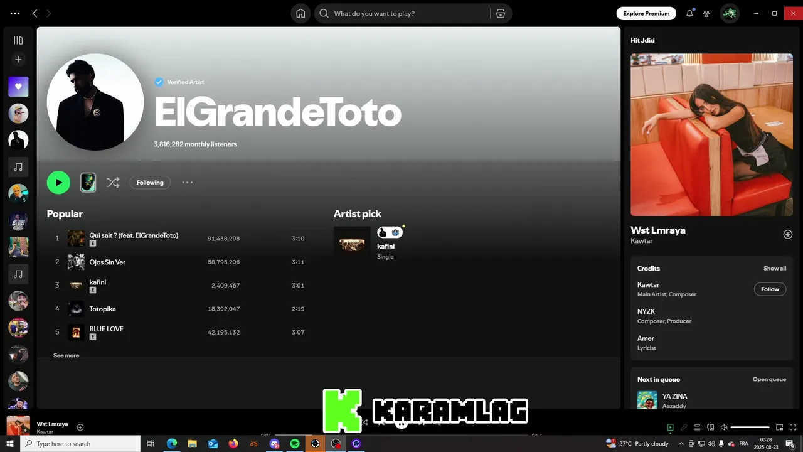Screen dimensions: 803x452
Task: Mute with the volume speaker icon
Action: pos(724,428)
